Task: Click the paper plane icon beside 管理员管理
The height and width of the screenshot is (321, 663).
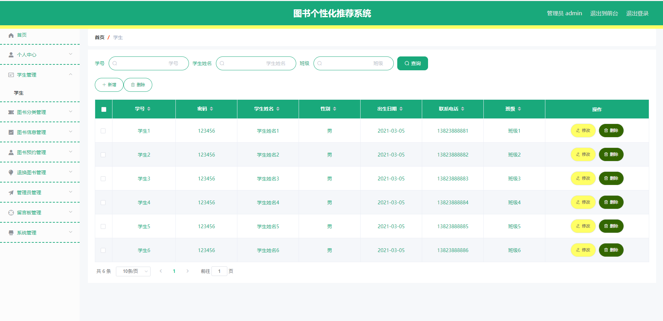Action: (11, 193)
